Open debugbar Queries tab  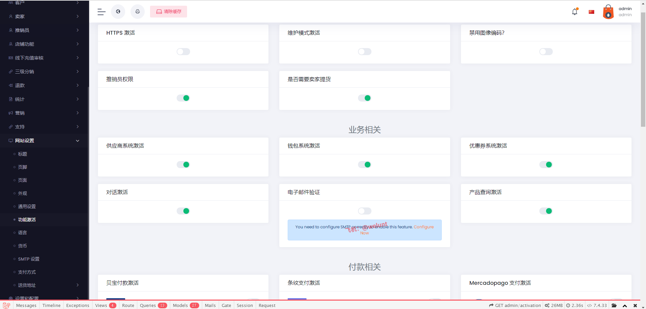[x=153, y=305]
